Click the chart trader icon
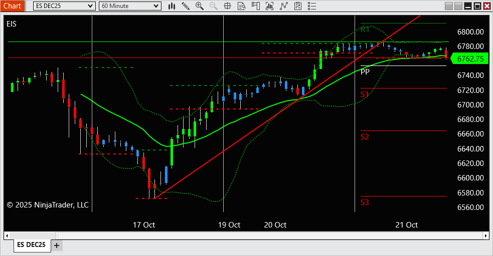Image resolution: width=493 pixels, height=256 pixels. 256,6
